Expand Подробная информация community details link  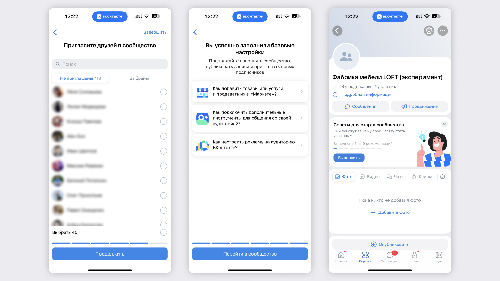(367, 95)
